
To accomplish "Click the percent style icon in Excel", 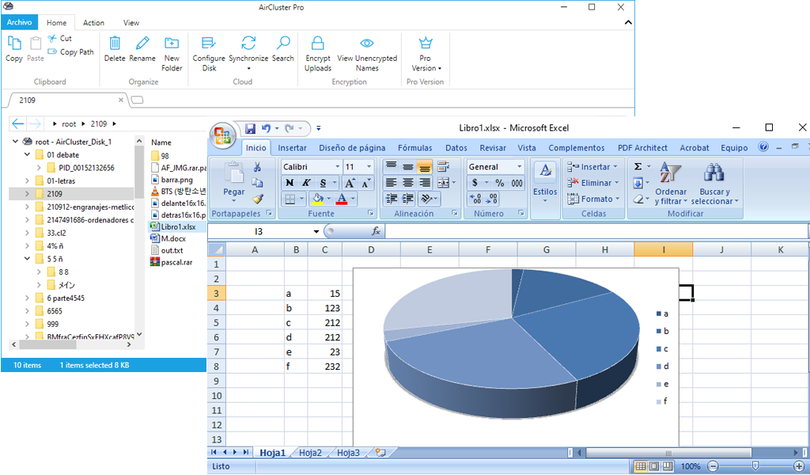I will point(500,183).
